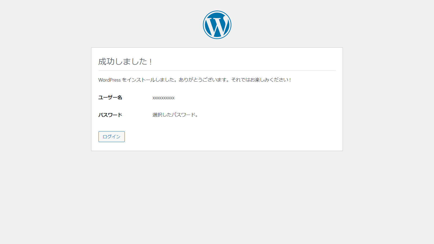434x244 pixels.
Task: Select the パスワード label
Action: (x=110, y=115)
